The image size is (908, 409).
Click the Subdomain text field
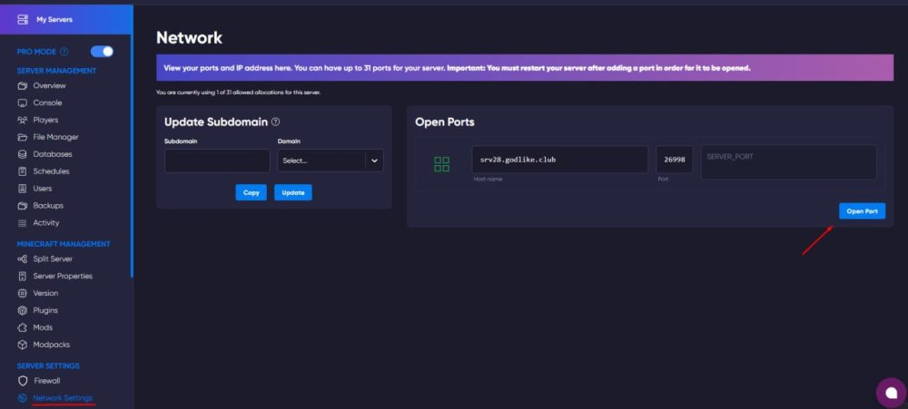pos(217,161)
